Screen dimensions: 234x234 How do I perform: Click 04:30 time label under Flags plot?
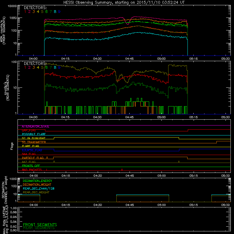point(98,176)
